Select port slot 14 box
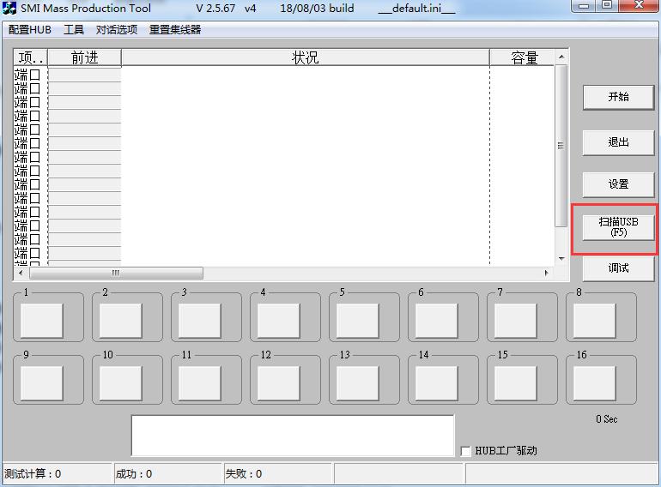 point(437,383)
